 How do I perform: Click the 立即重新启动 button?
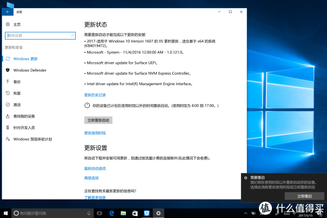[x=98, y=120]
